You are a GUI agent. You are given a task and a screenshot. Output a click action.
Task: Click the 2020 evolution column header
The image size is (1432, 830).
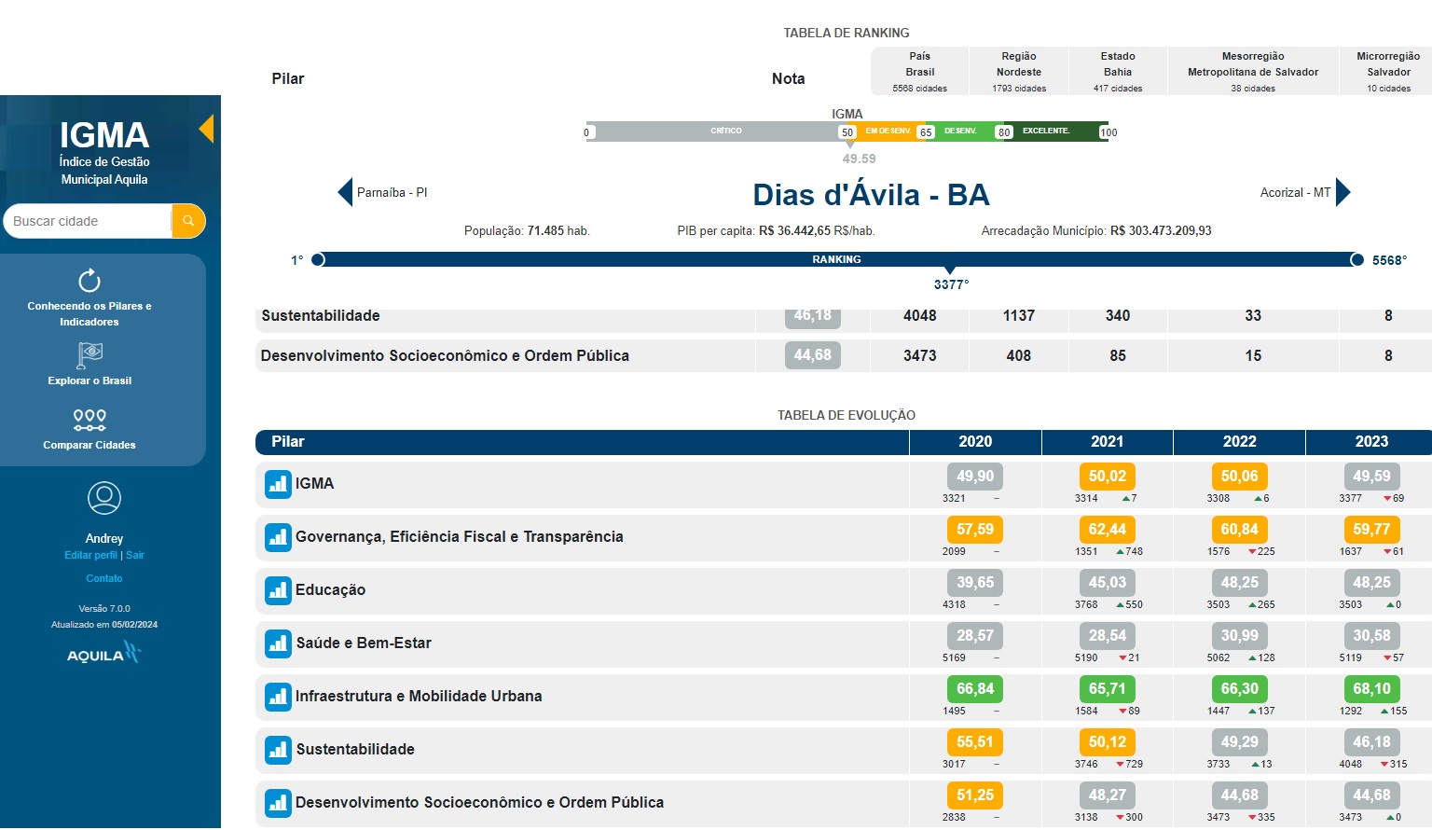[975, 442]
